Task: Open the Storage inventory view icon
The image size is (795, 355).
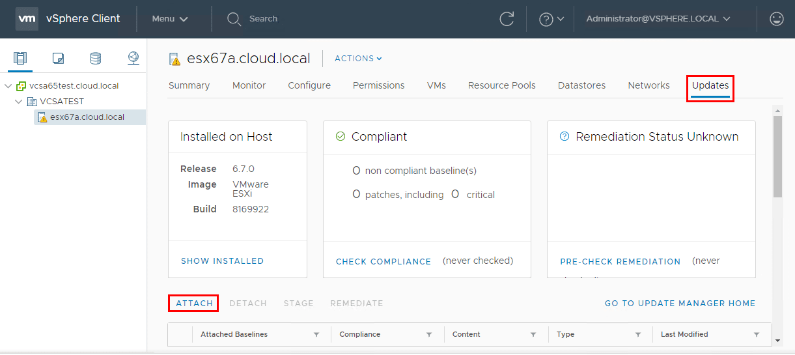Action: pyautogui.click(x=96, y=59)
